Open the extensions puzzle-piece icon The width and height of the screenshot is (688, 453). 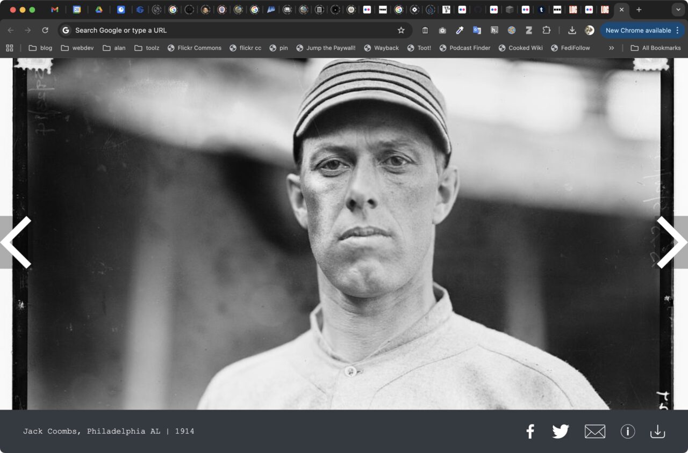(x=547, y=31)
